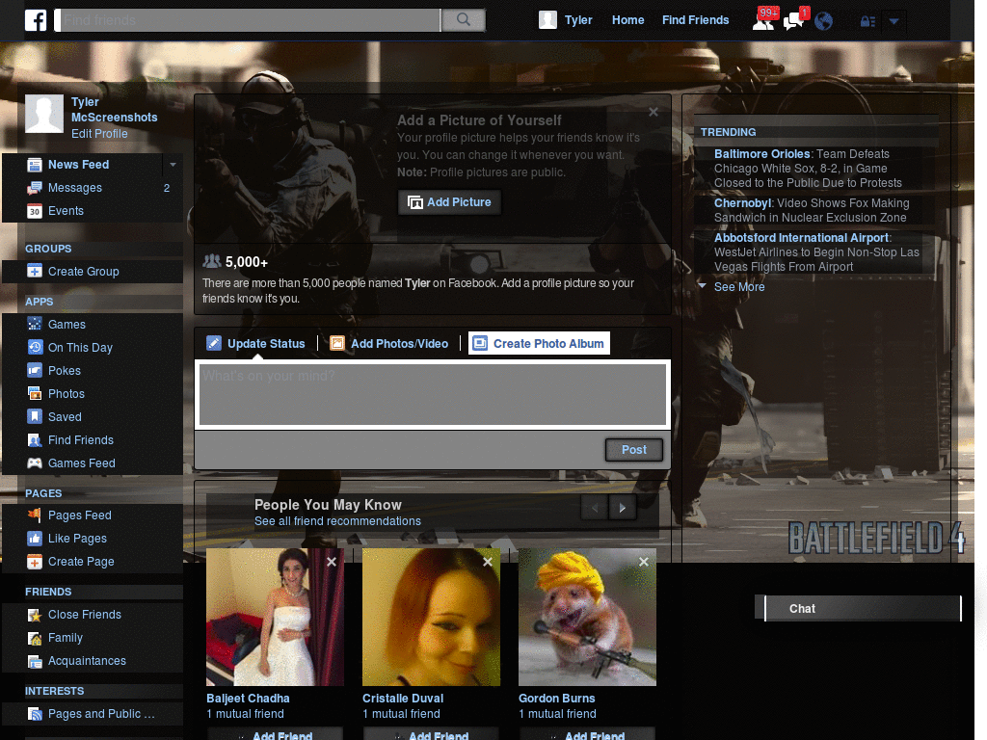Click the Pages and Public feed icon
The image size is (987, 740).
coord(35,714)
